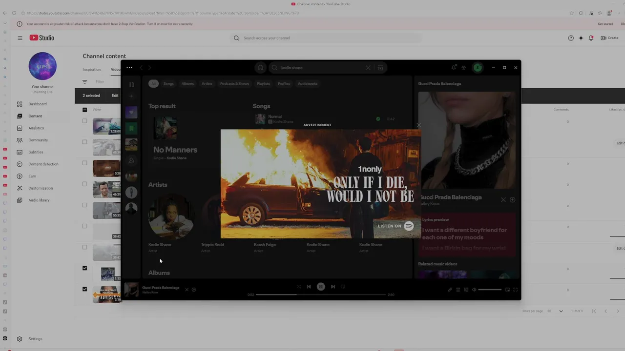Image resolution: width=625 pixels, height=351 pixels.
Task: Open lyrics microphone icon in player bar
Action: pos(450,290)
